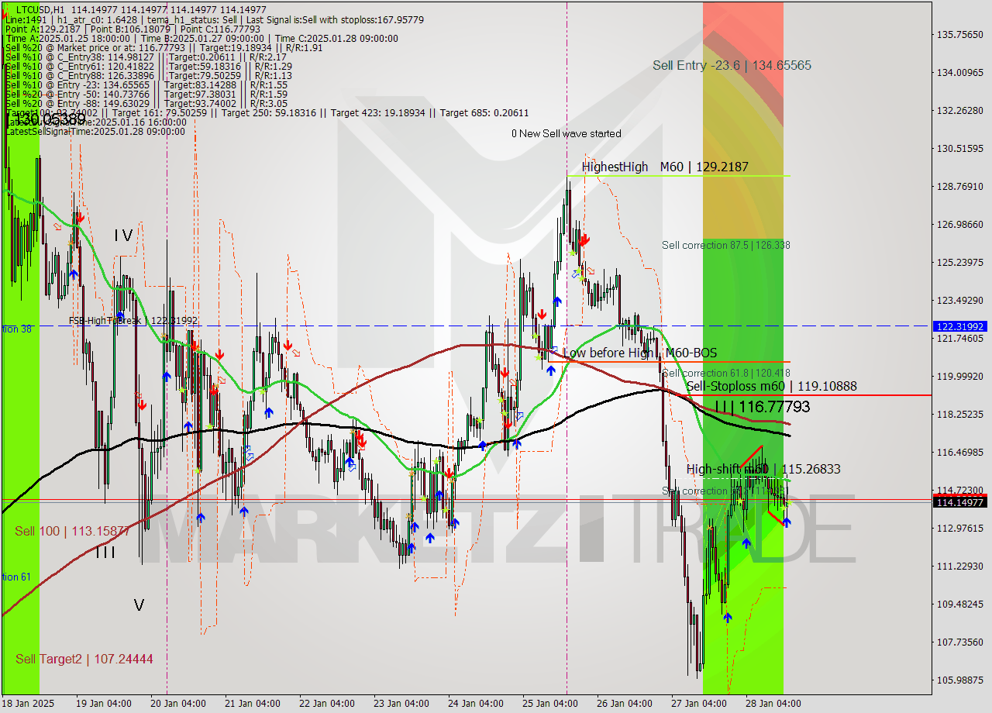Click the '20 Jan 04:00' time label
This screenshot has width=992, height=713.
(177, 704)
